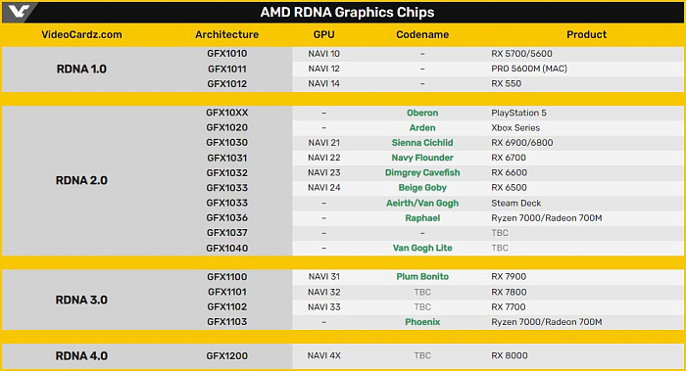Click the Dimgrey Cavefish codename

pos(422,172)
